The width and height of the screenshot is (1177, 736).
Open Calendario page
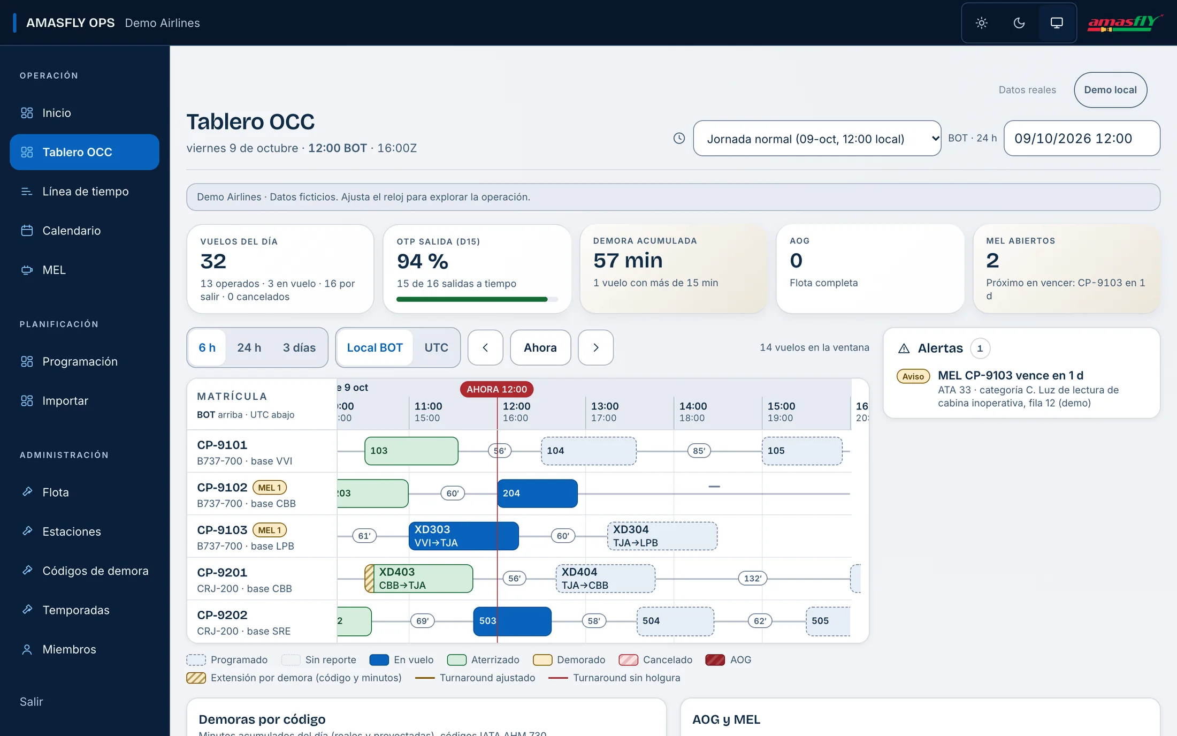pos(85,231)
